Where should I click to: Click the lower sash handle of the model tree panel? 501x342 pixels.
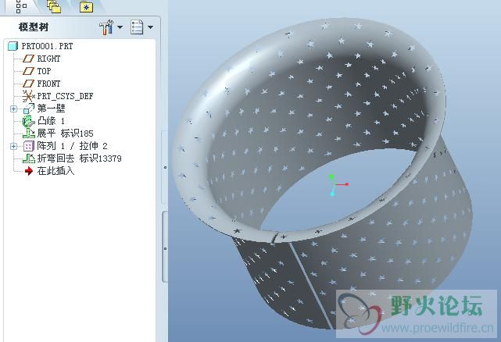165,248
